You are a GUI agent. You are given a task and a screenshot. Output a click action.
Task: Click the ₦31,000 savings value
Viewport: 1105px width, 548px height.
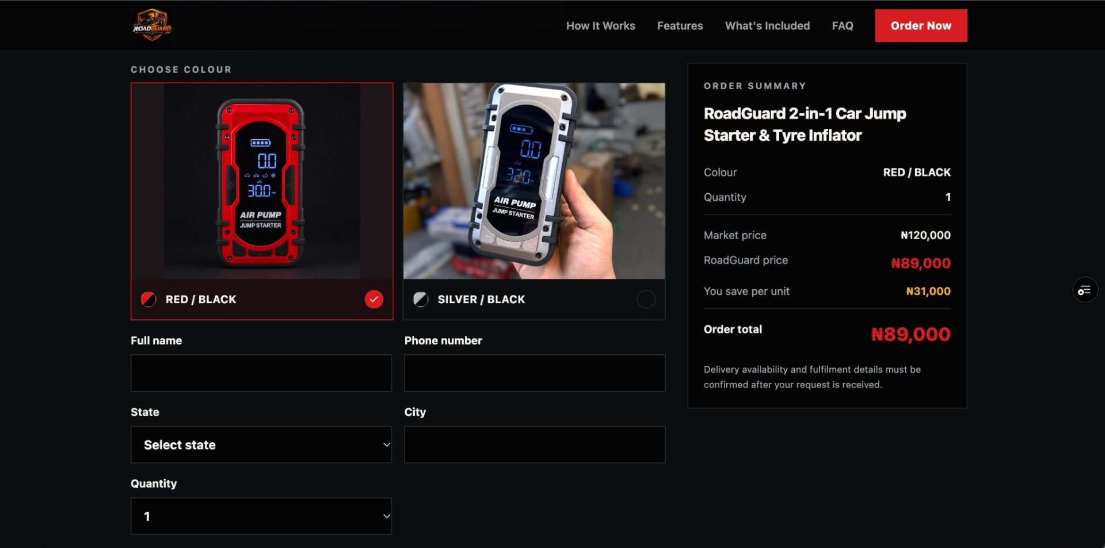coord(928,292)
